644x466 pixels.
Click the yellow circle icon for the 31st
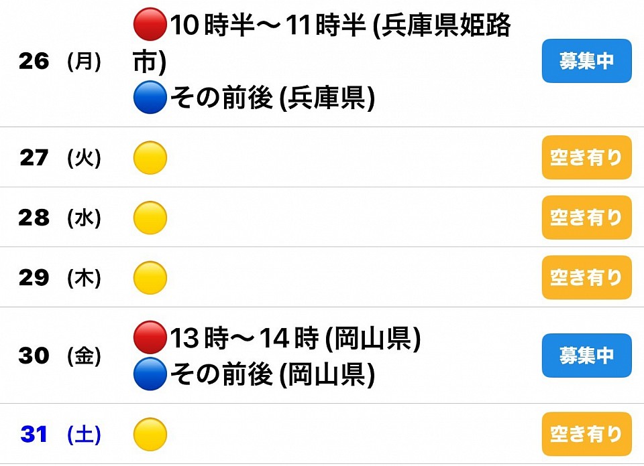coord(150,435)
